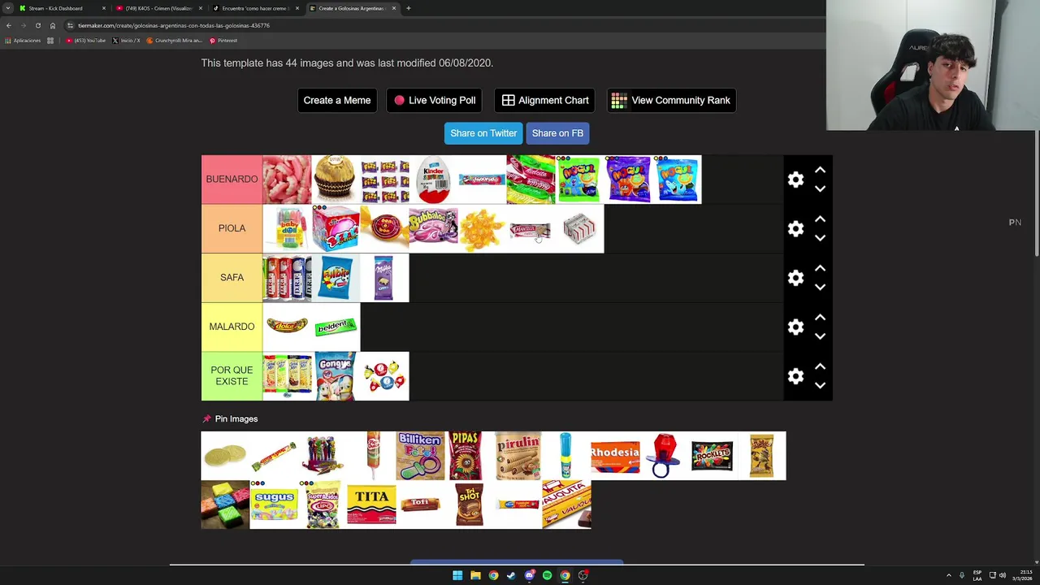Share on FB
Viewport: 1040px width, 585px height.
(x=557, y=133)
